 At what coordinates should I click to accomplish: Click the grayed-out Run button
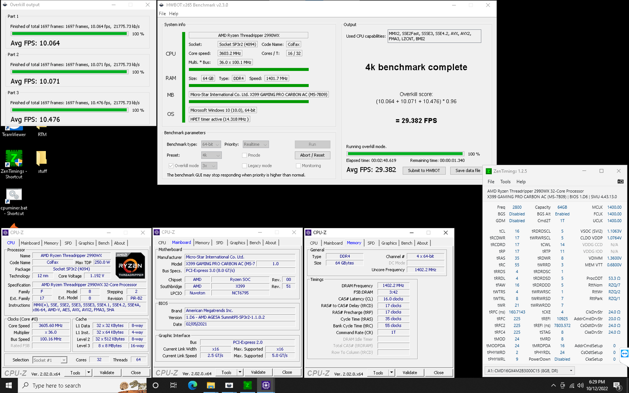pyautogui.click(x=312, y=144)
